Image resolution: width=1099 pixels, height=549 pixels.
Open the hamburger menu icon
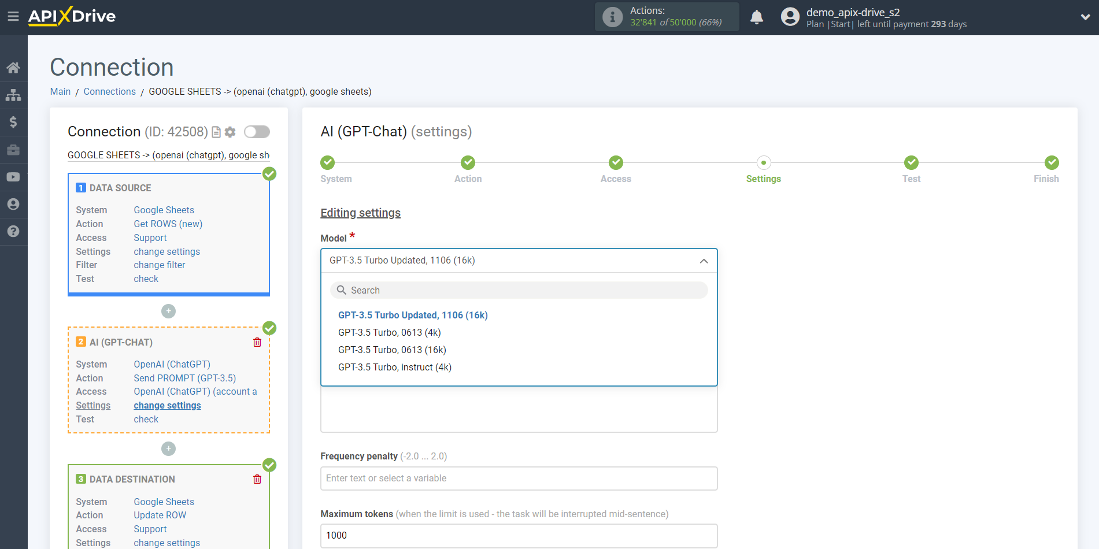coord(13,16)
